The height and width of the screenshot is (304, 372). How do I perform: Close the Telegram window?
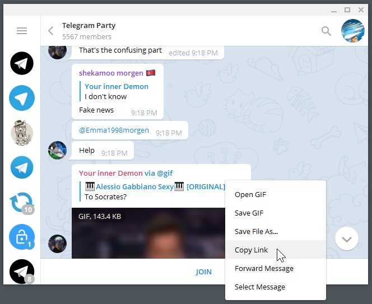tap(361, 10)
